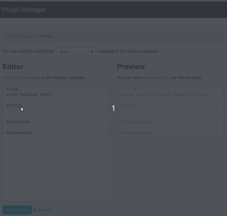
Task: Open the mapping type dropdown
Action: pos(76,51)
